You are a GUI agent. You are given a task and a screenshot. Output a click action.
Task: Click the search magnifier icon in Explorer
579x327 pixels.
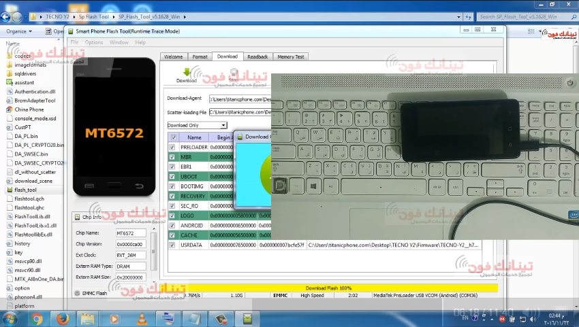point(574,17)
